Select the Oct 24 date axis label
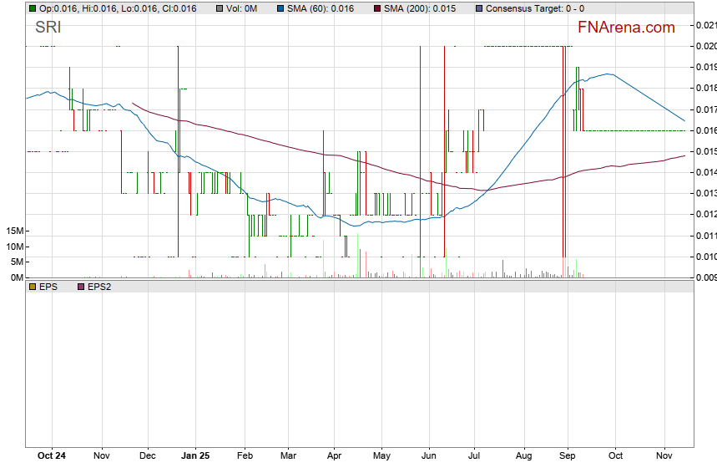 pyautogui.click(x=52, y=457)
